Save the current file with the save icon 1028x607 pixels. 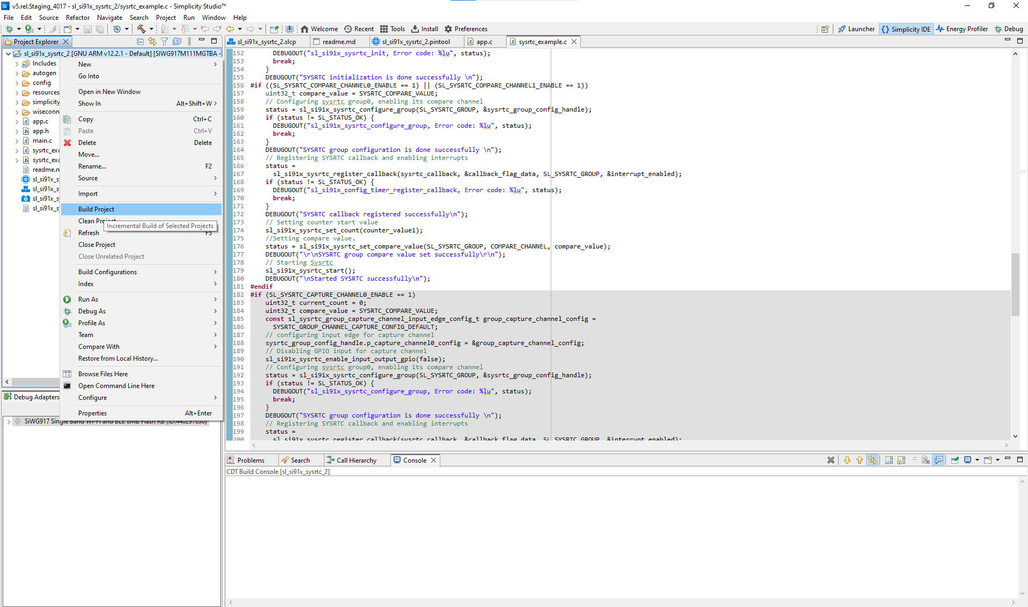point(88,29)
